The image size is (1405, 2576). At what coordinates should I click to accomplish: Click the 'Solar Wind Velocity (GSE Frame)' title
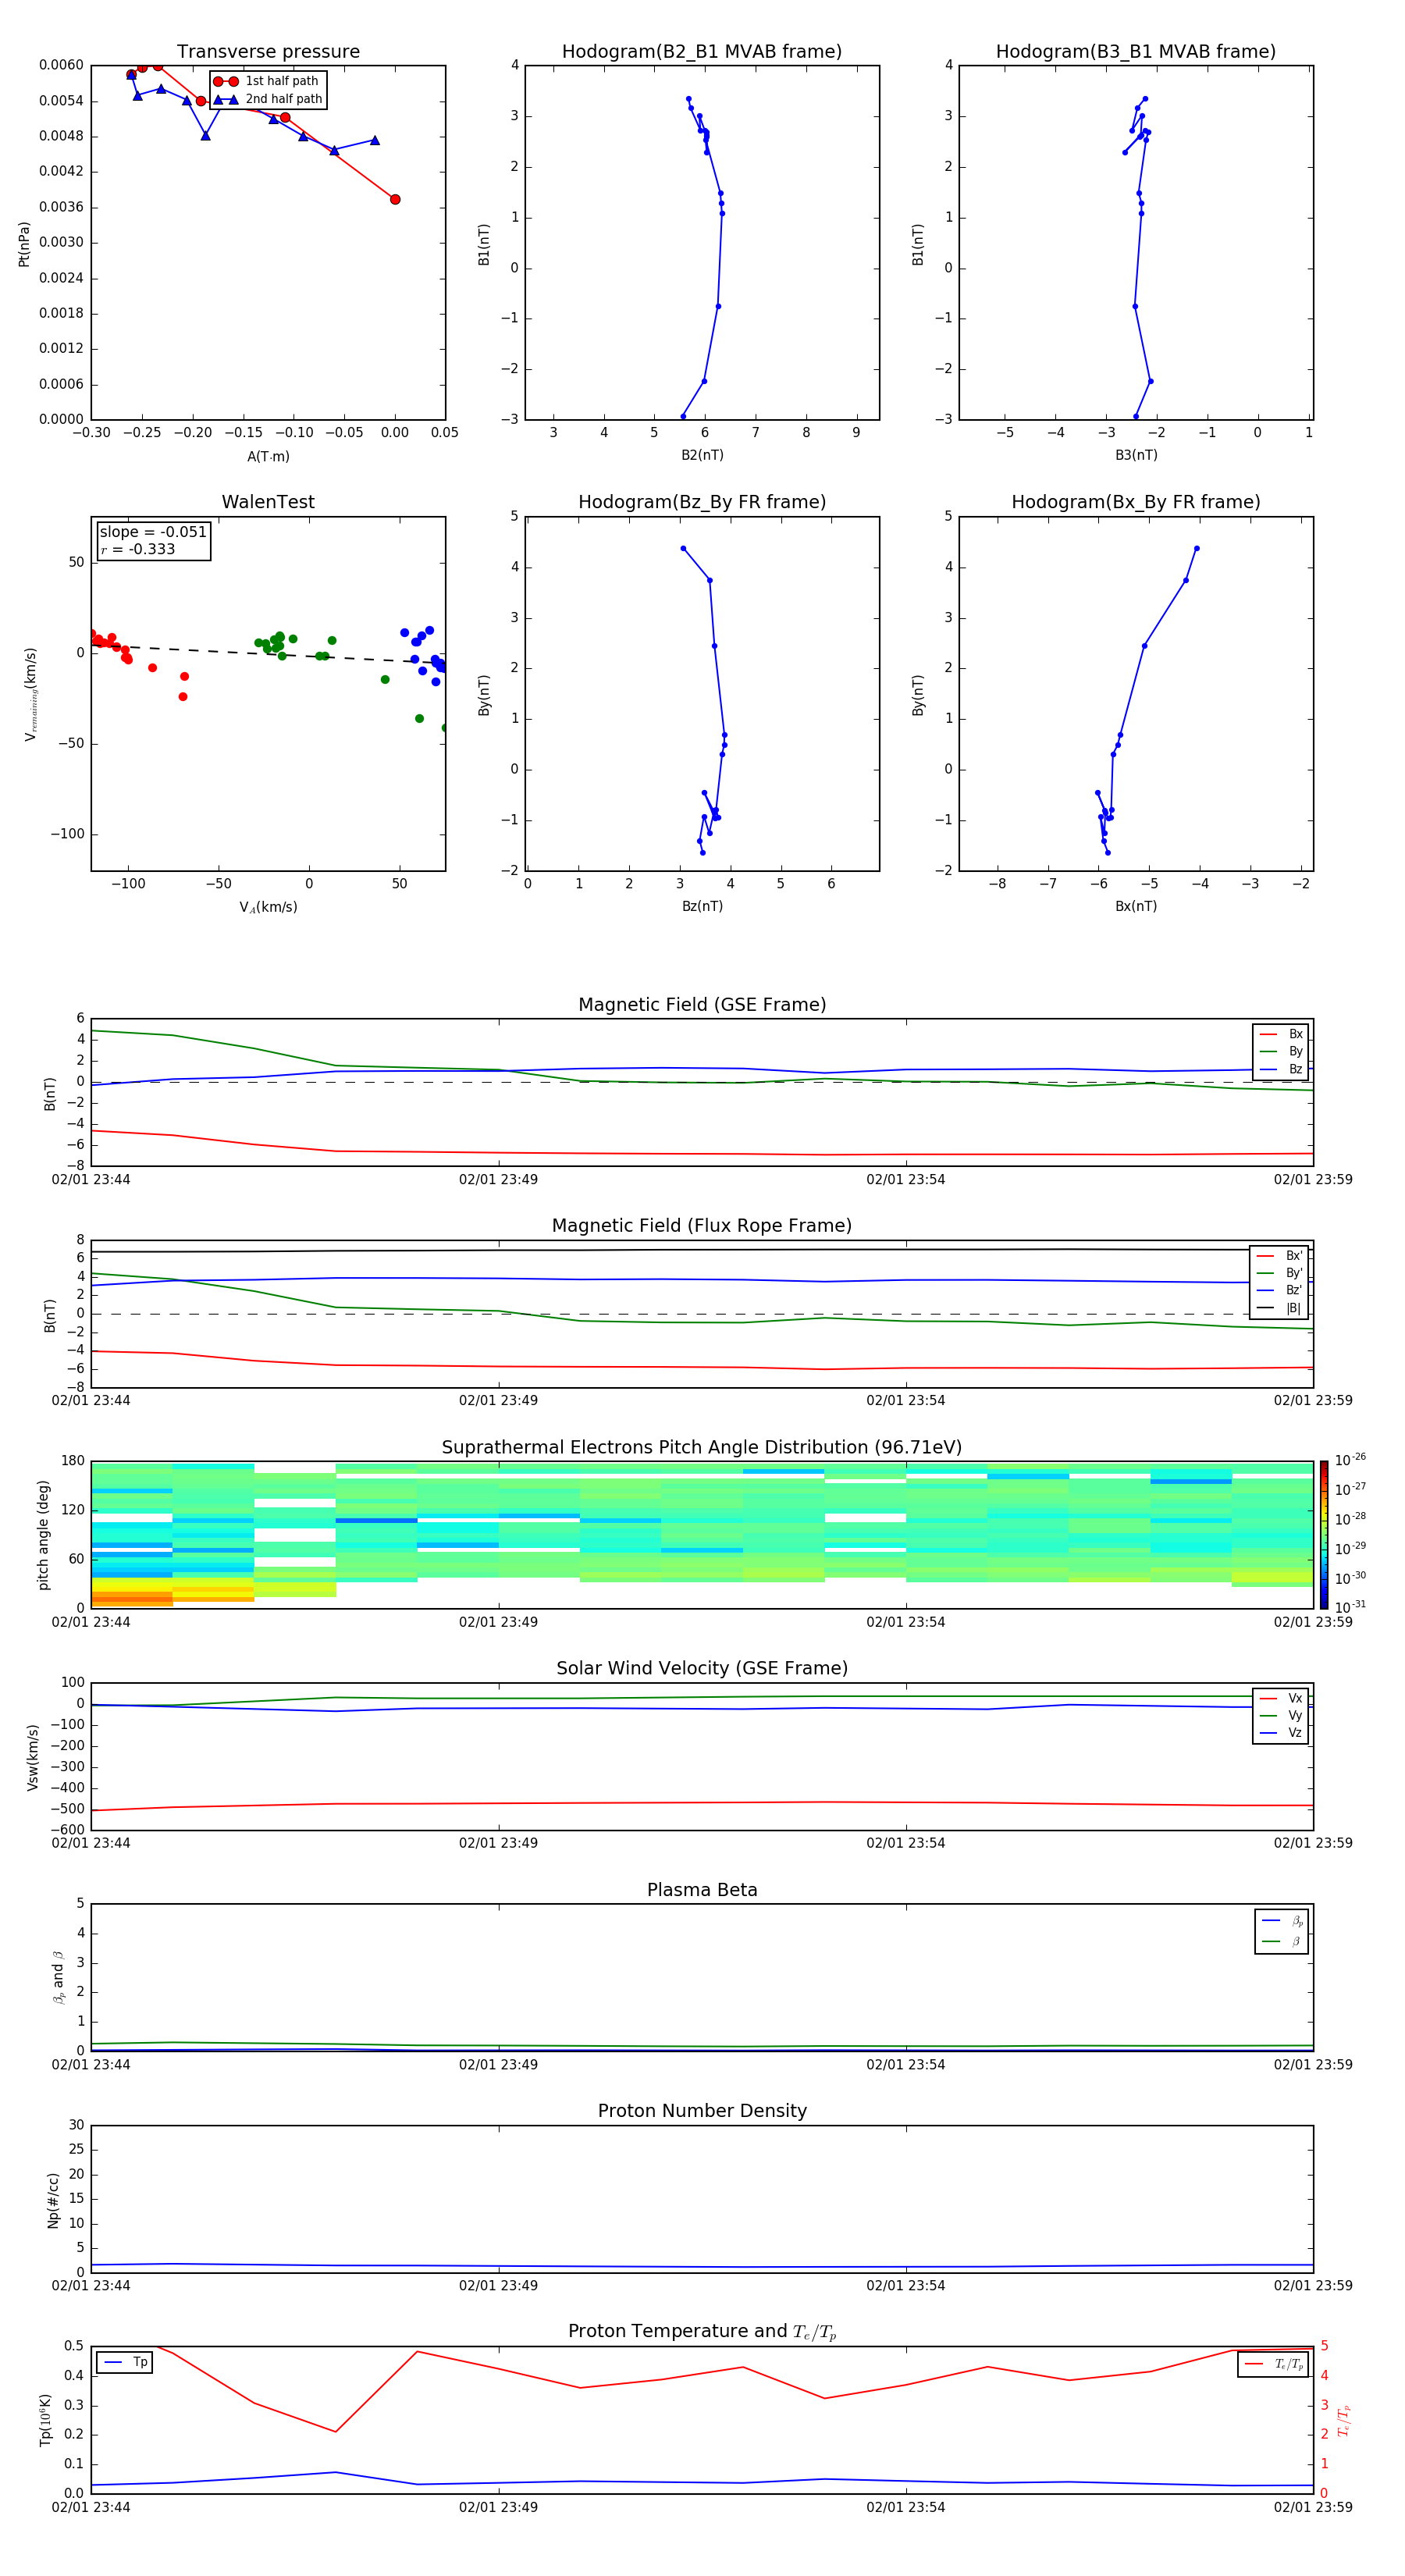702,1668
